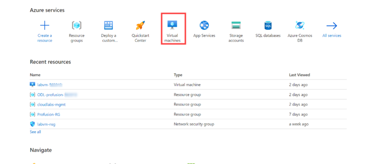
Task: Click the Virtual machine type cell
Action: [187, 85]
